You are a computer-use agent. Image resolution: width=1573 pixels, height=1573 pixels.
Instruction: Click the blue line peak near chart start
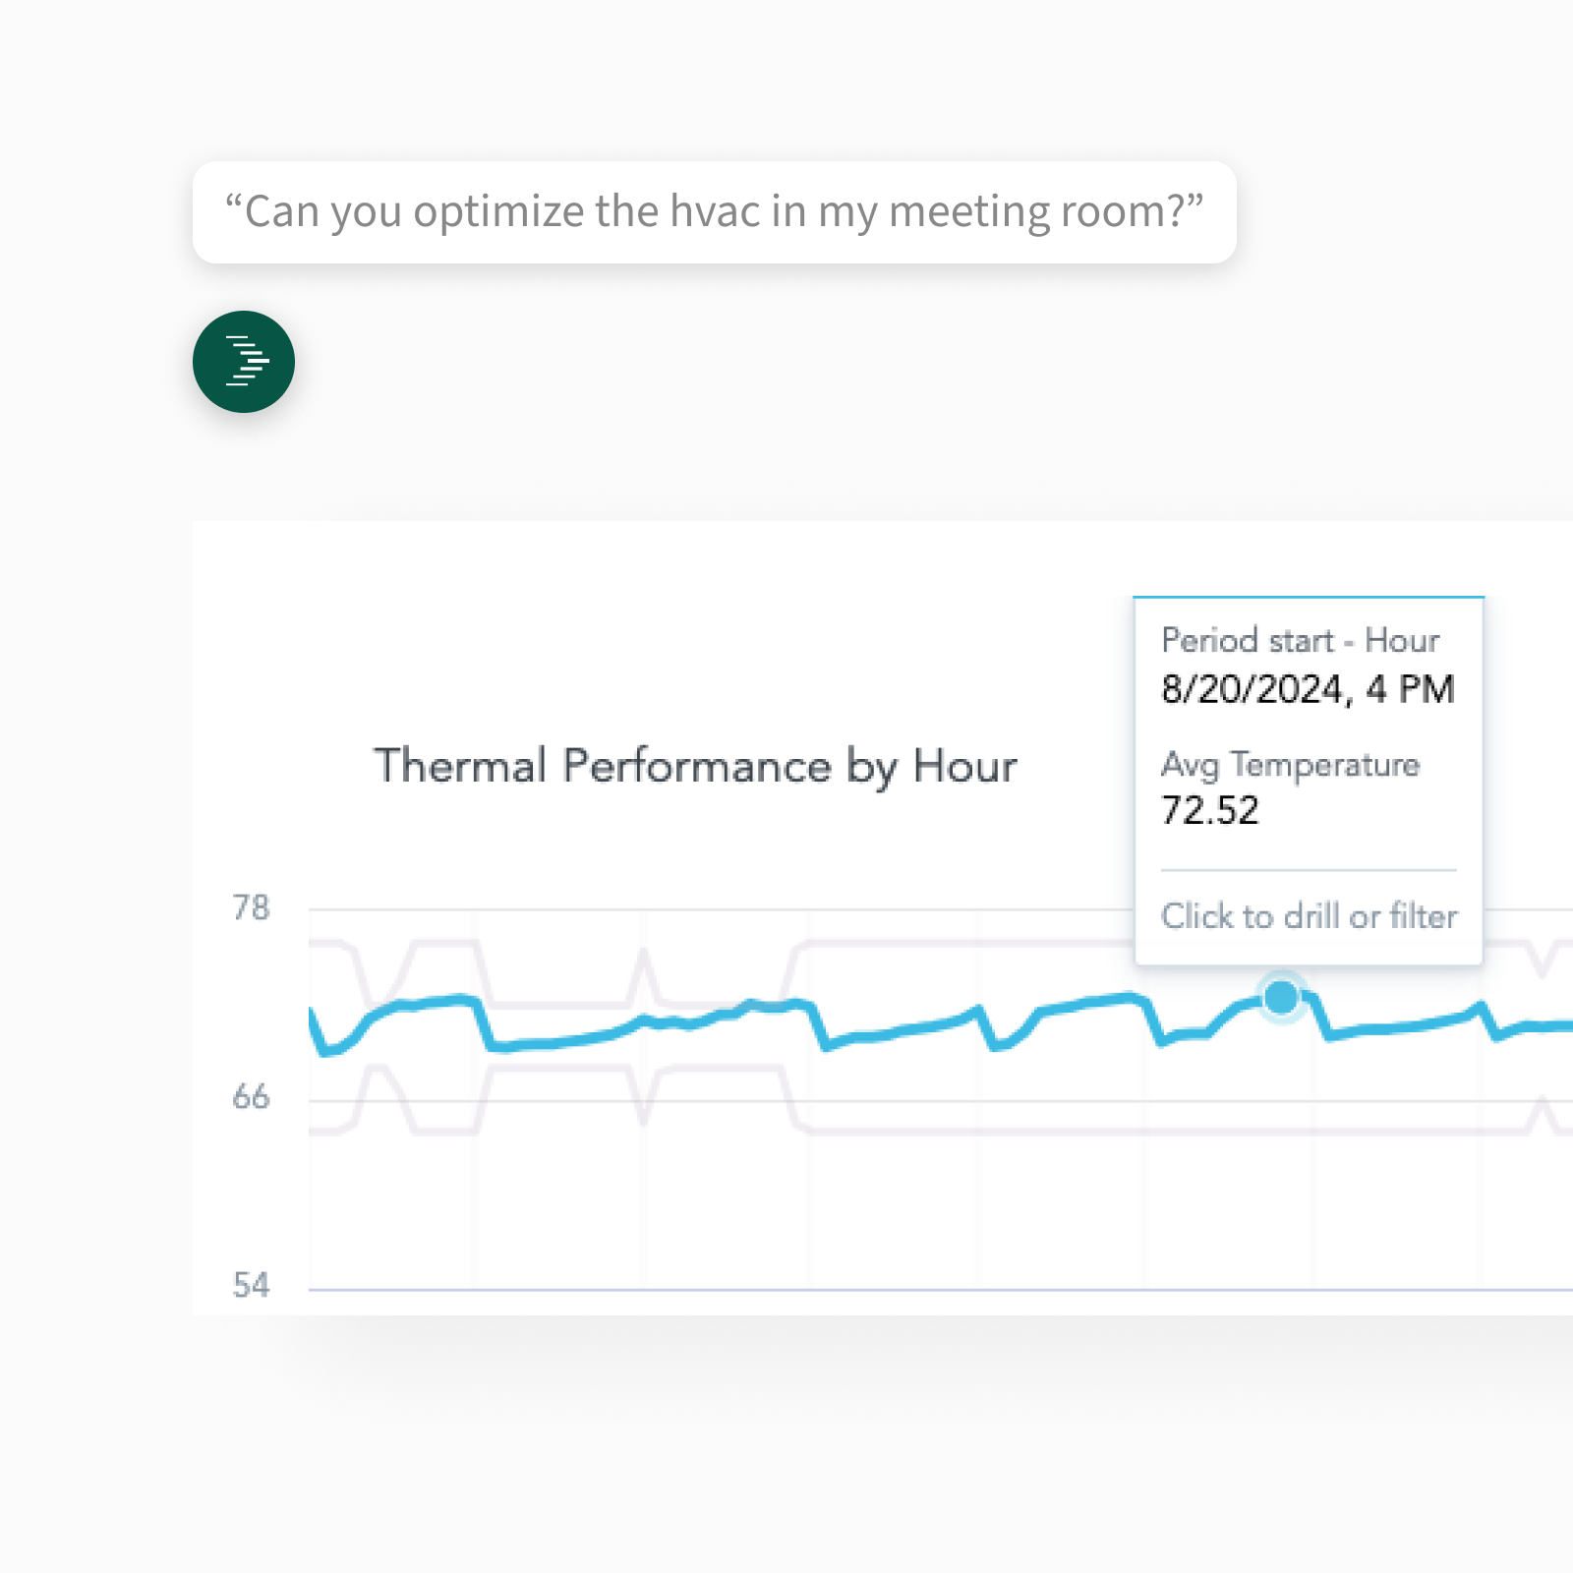pyautogui.click(x=460, y=1000)
